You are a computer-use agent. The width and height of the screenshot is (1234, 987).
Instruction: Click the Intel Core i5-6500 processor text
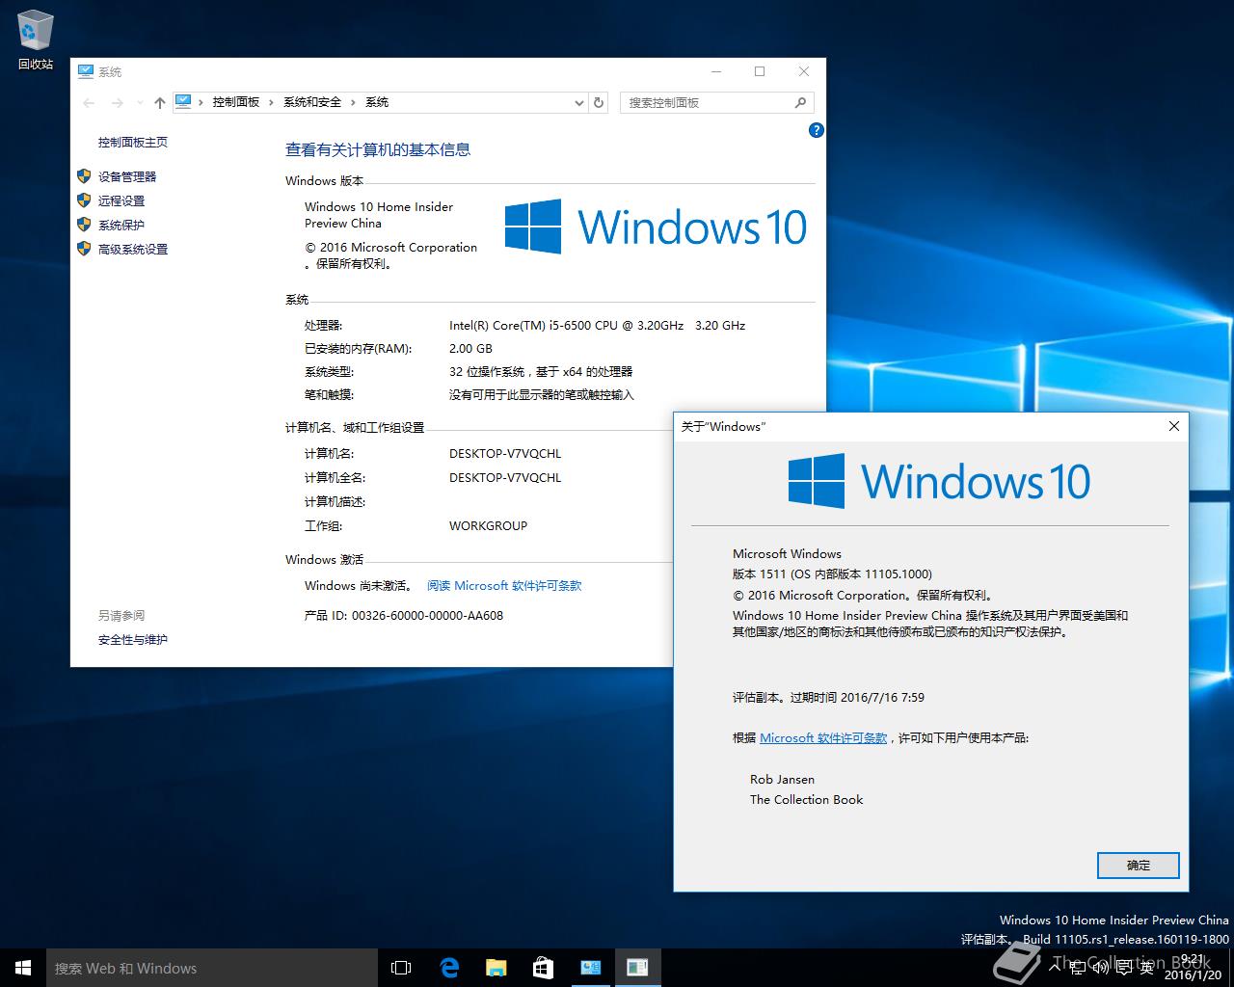coord(597,326)
